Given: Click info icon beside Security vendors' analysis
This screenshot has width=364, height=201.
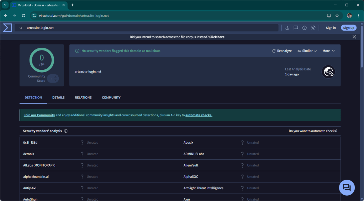Looking at the screenshot, I should [66, 131].
